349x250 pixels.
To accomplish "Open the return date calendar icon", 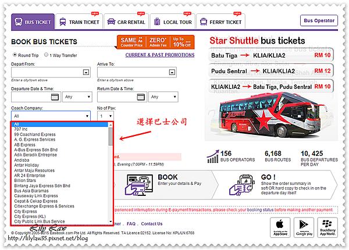I will click(x=141, y=97).
